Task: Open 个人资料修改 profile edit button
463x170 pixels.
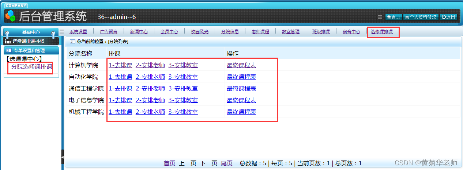Action: click(x=421, y=17)
